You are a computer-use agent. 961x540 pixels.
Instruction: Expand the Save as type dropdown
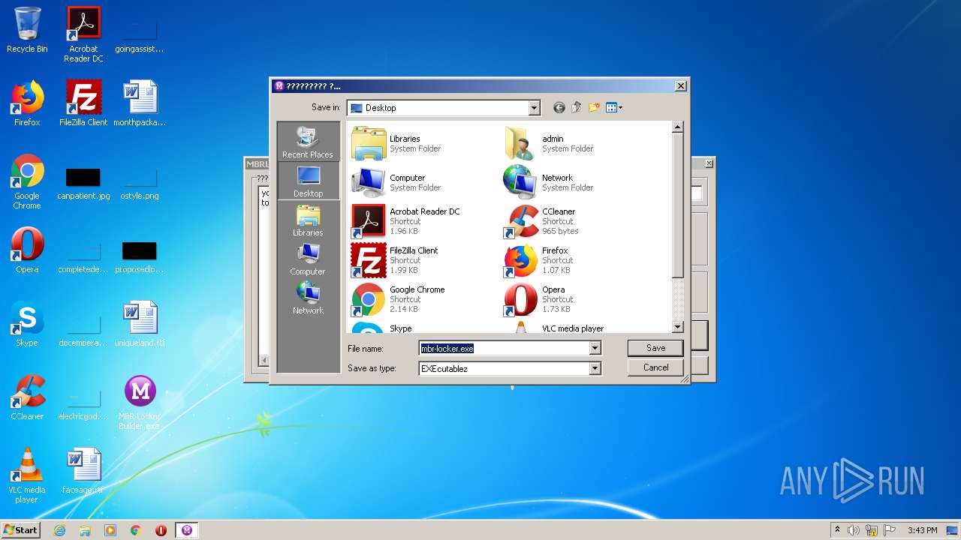point(595,368)
